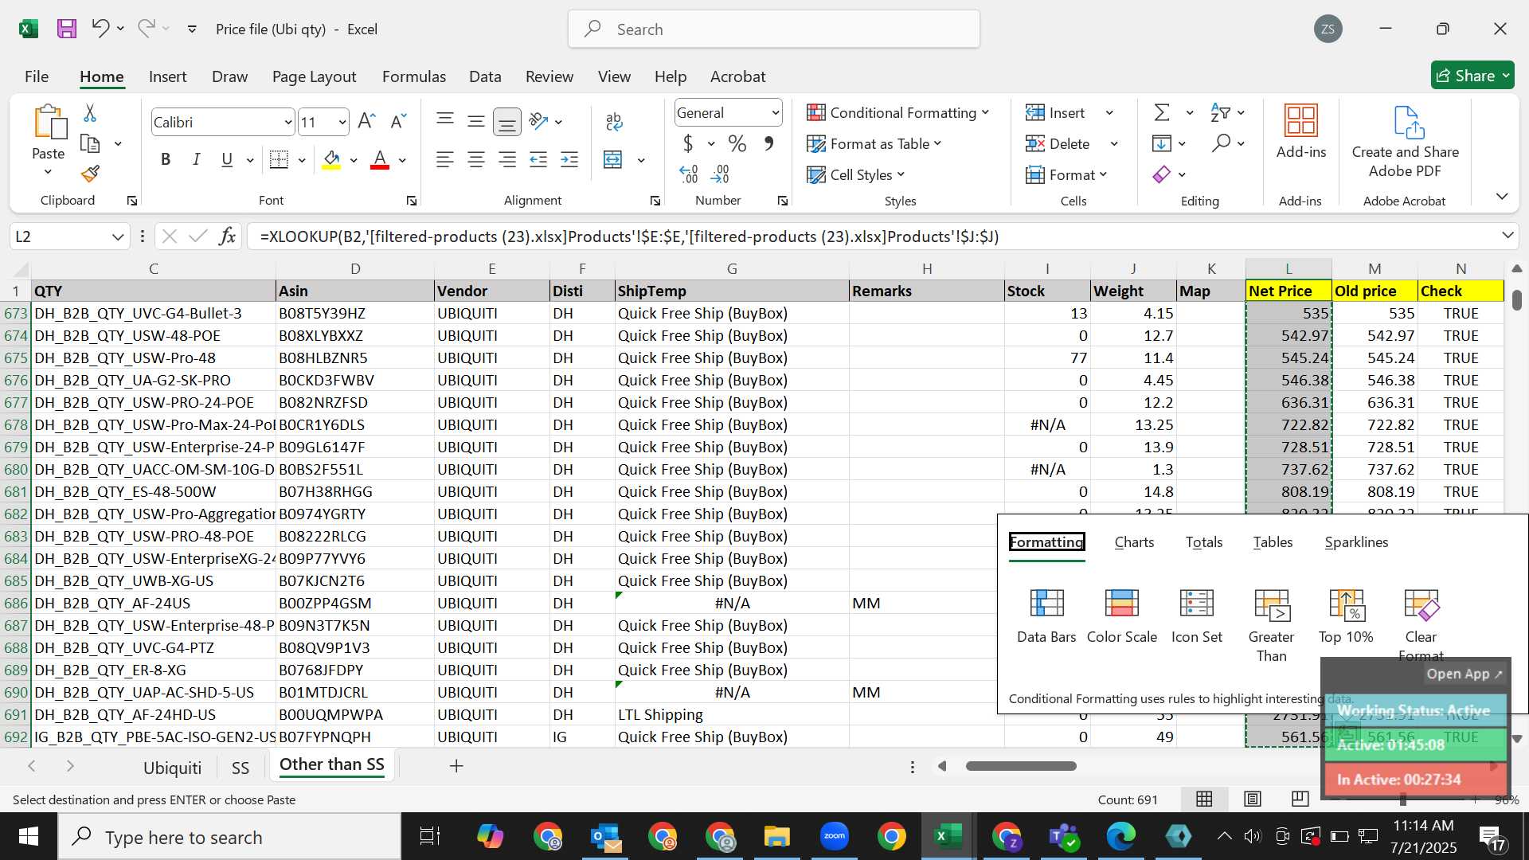The image size is (1529, 860).
Task: Toggle Align Right
Action: click(507, 160)
